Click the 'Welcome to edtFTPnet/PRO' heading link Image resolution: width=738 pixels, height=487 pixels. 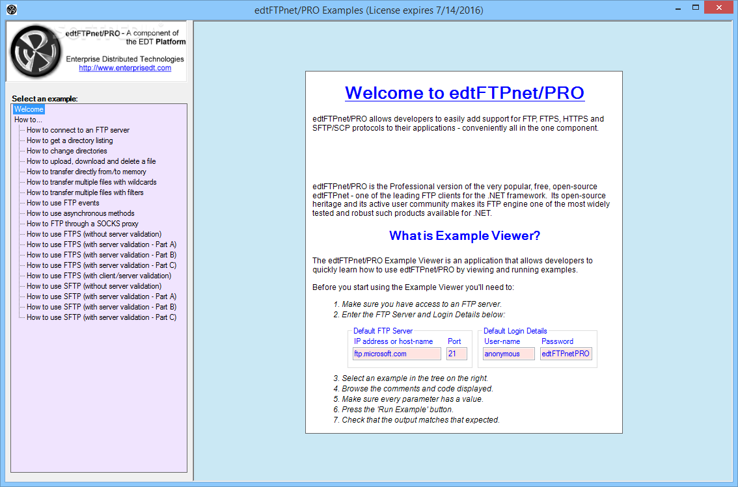[x=465, y=92]
